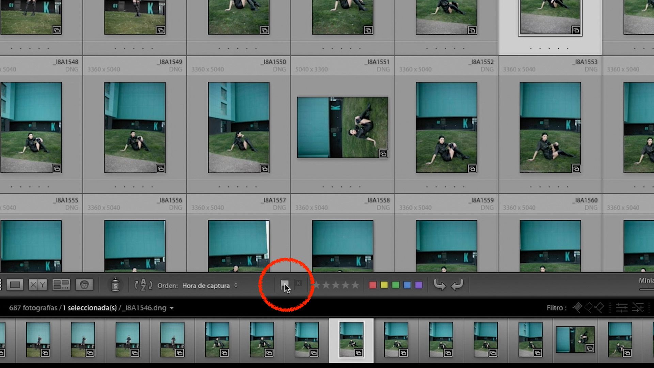Select grid thumbnail _I8A1560
Viewport: 654px width, 368px height.
[550, 246]
